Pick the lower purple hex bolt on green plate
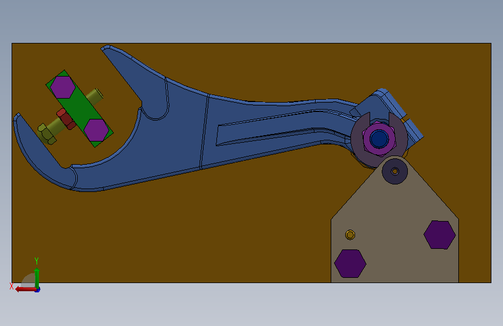 (x=96, y=130)
